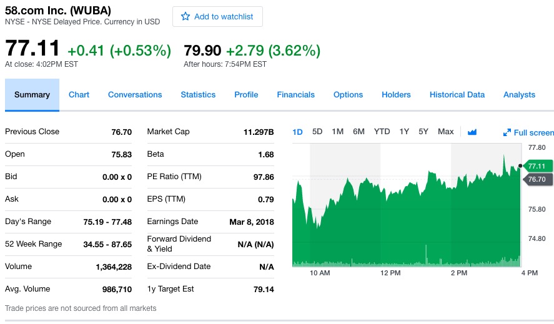Click the Open value 75.83

(x=122, y=154)
